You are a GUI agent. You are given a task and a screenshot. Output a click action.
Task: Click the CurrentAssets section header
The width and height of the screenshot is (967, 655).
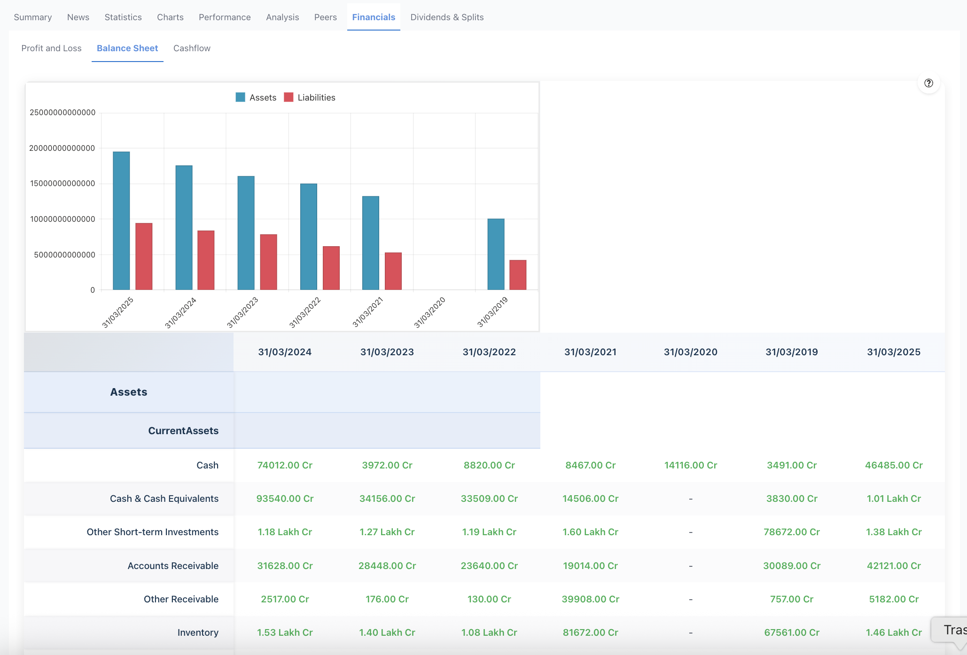183,431
